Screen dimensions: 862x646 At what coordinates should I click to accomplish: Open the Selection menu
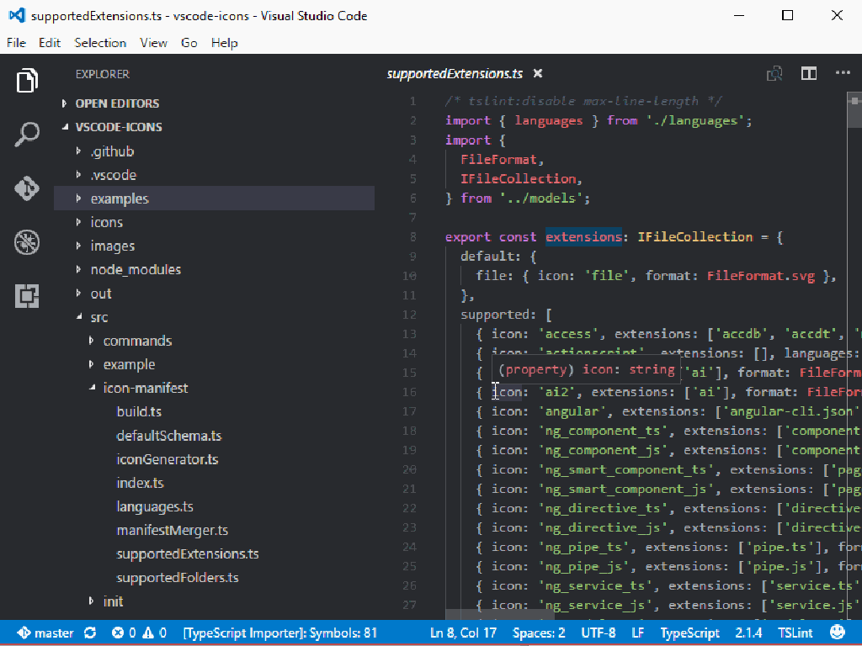100,43
